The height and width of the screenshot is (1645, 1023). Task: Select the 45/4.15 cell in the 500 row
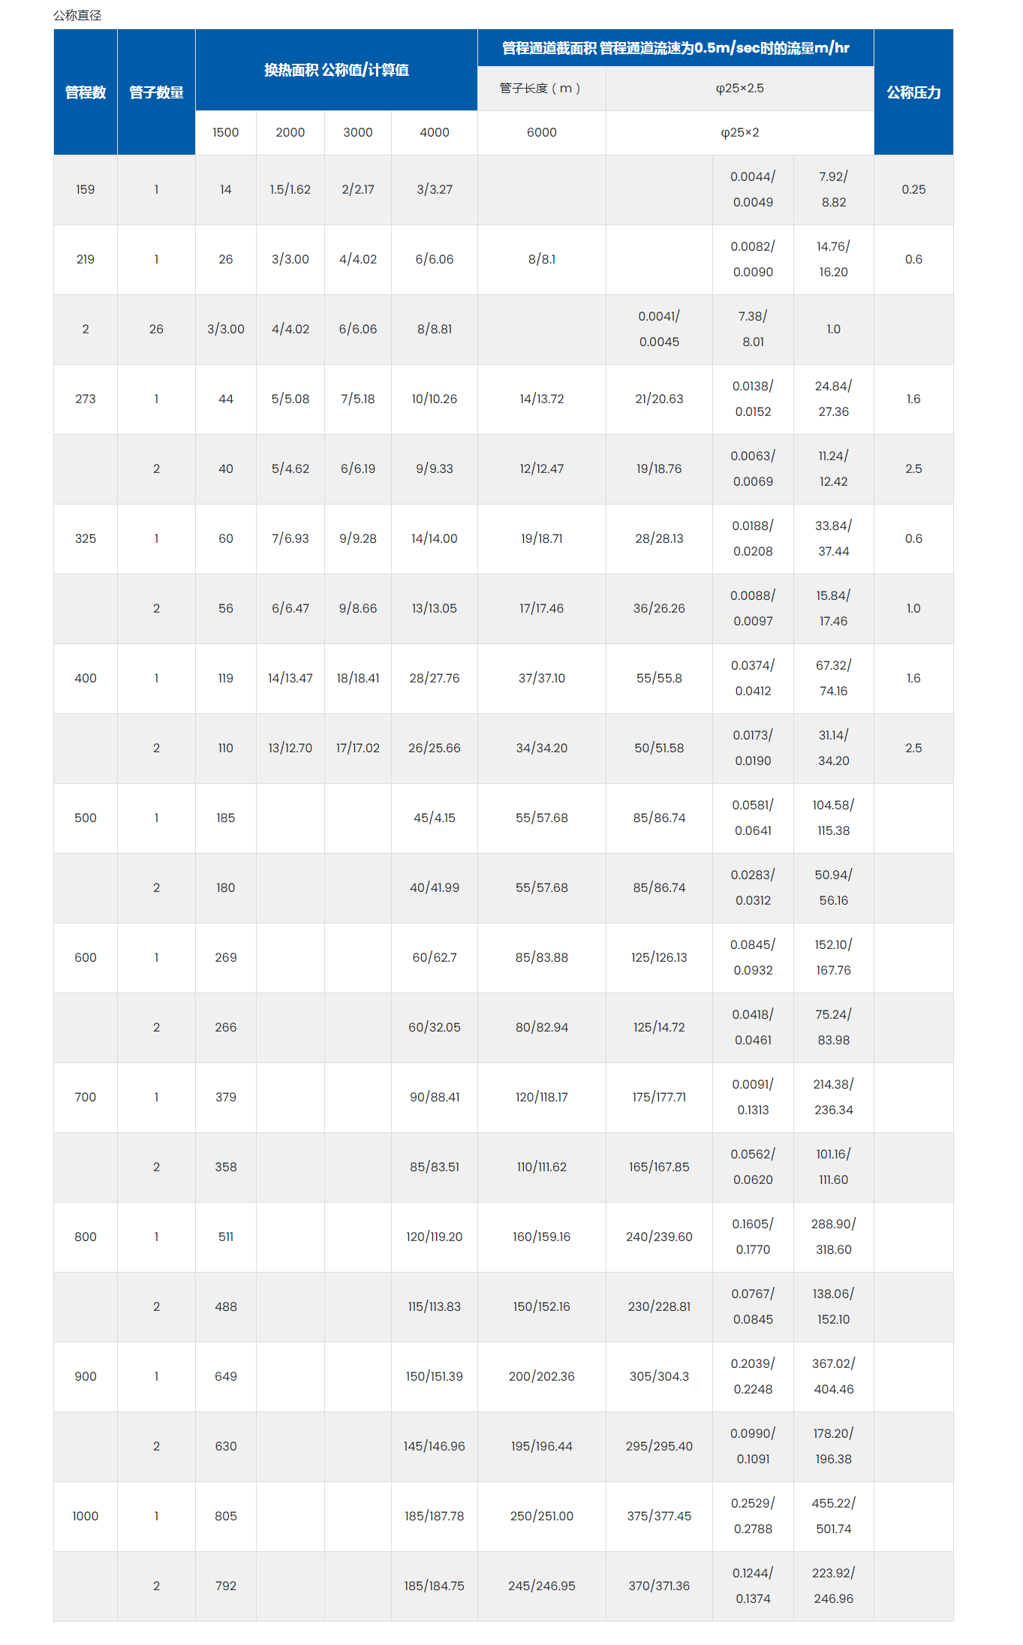tap(434, 818)
